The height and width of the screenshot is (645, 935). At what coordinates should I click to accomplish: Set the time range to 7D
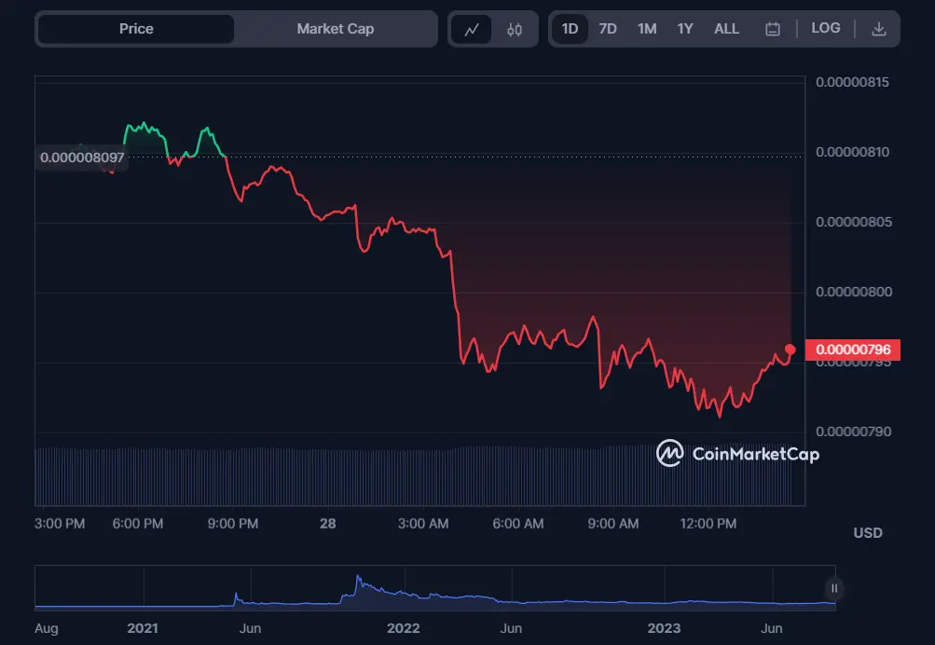607,29
